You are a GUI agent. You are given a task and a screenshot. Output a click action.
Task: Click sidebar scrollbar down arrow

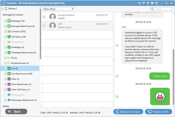pos(40,106)
